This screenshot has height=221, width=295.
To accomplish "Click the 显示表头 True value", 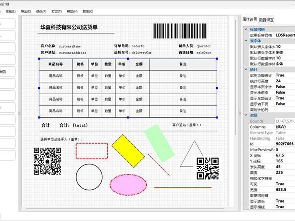I will [285, 201].
